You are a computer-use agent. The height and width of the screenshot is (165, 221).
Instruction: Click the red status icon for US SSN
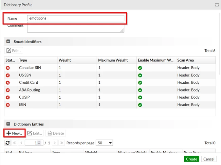pos(8,75)
